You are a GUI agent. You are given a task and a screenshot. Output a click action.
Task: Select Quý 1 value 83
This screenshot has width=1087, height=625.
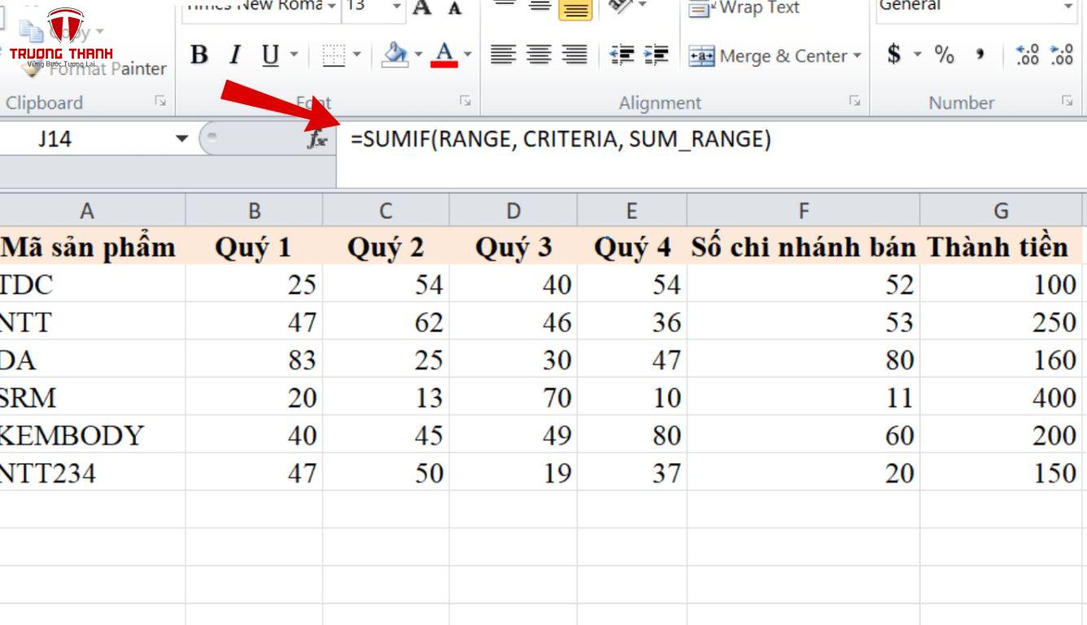tap(254, 360)
